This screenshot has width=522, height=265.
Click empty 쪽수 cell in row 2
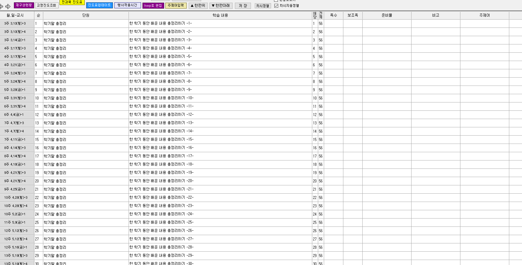[334, 32]
